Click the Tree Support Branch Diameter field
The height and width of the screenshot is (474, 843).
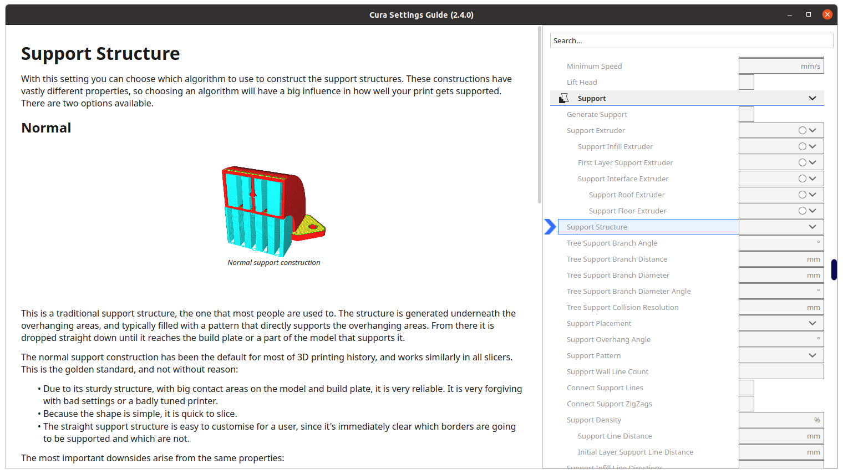click(781, 275)
